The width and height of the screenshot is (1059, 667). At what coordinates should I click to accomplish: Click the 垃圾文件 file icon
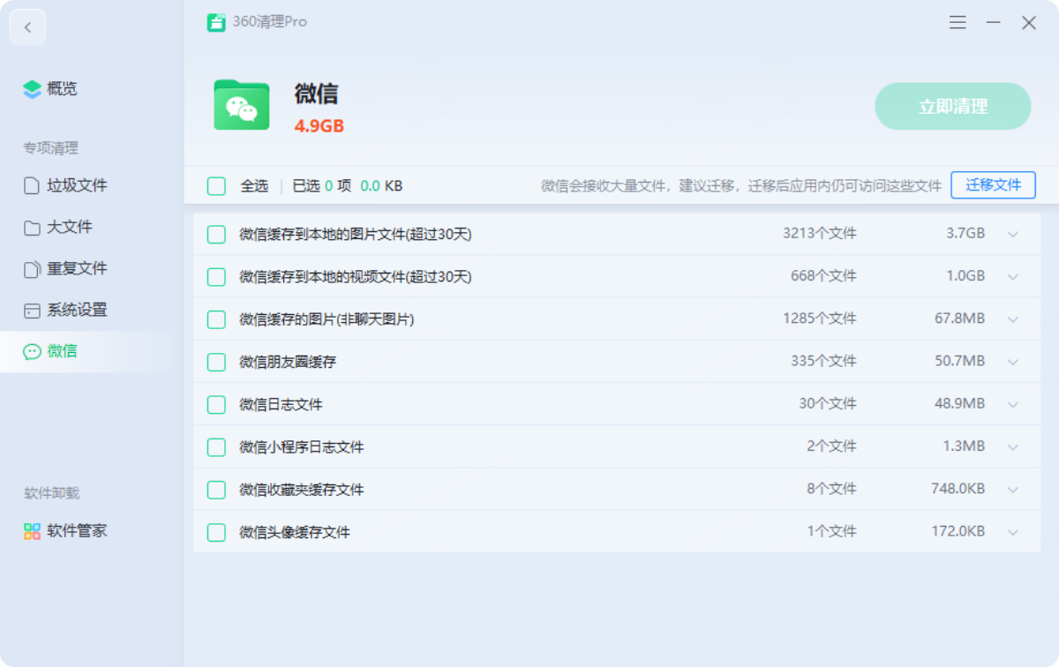click(x=32, y=185)
